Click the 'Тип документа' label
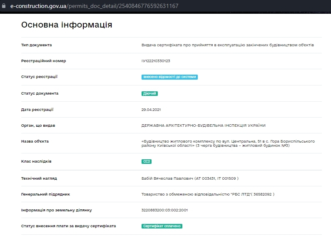 click(36, 45)
